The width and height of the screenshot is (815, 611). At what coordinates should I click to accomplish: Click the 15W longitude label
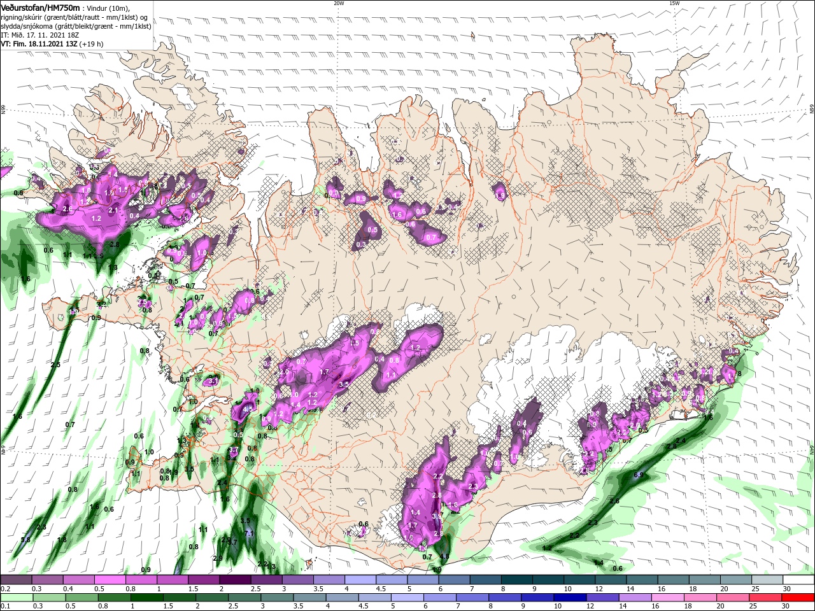[674, 3]
